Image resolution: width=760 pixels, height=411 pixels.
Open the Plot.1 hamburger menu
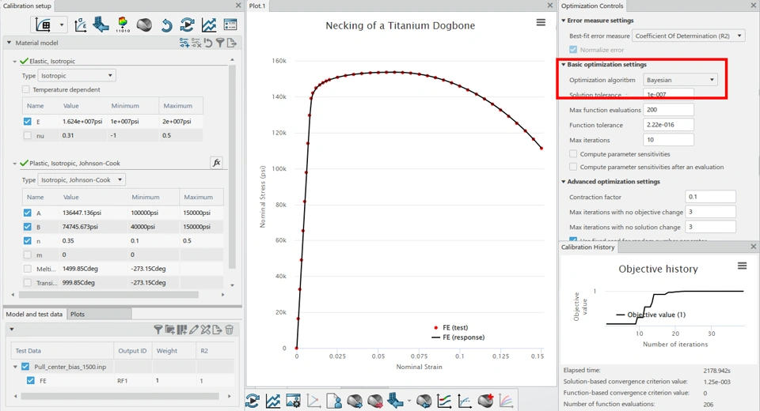[x=541, y=23]
